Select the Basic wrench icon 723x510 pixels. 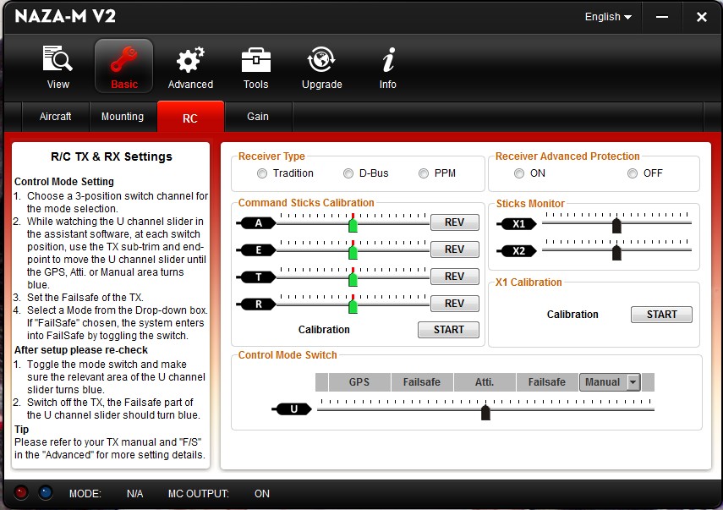124,67
